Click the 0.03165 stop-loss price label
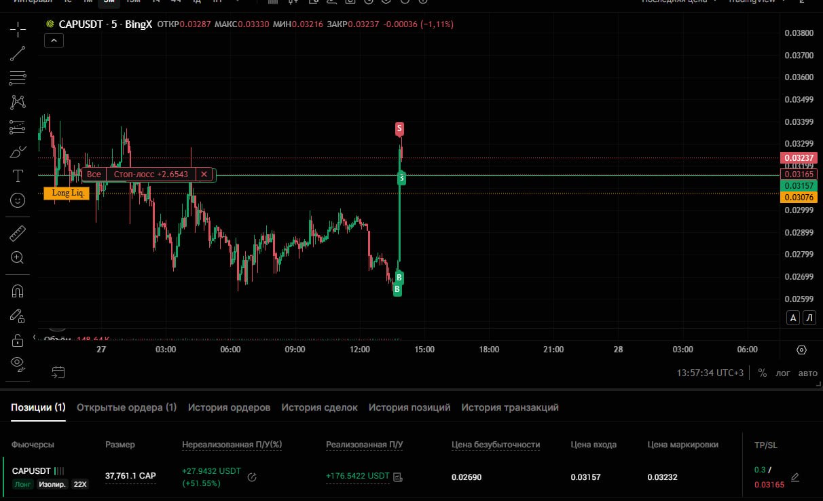The width and height of the screenshot is (823, 501). 799,174
